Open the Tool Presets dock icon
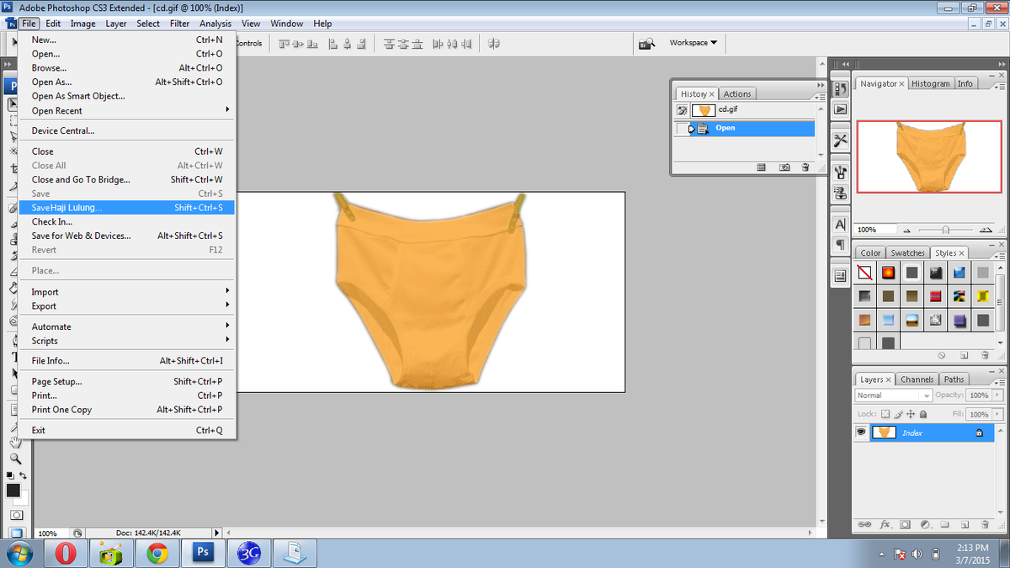1010x568 pixels. pos(840,141)
